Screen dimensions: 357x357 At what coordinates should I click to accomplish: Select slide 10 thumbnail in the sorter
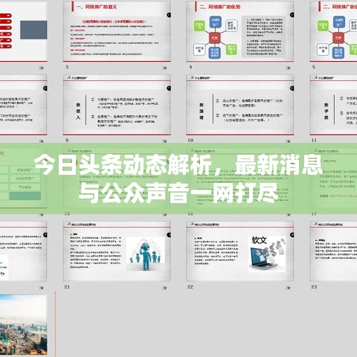(240, 105)
